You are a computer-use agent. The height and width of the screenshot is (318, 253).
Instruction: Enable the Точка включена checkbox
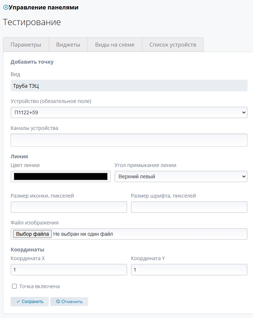(x=15, y=286)
